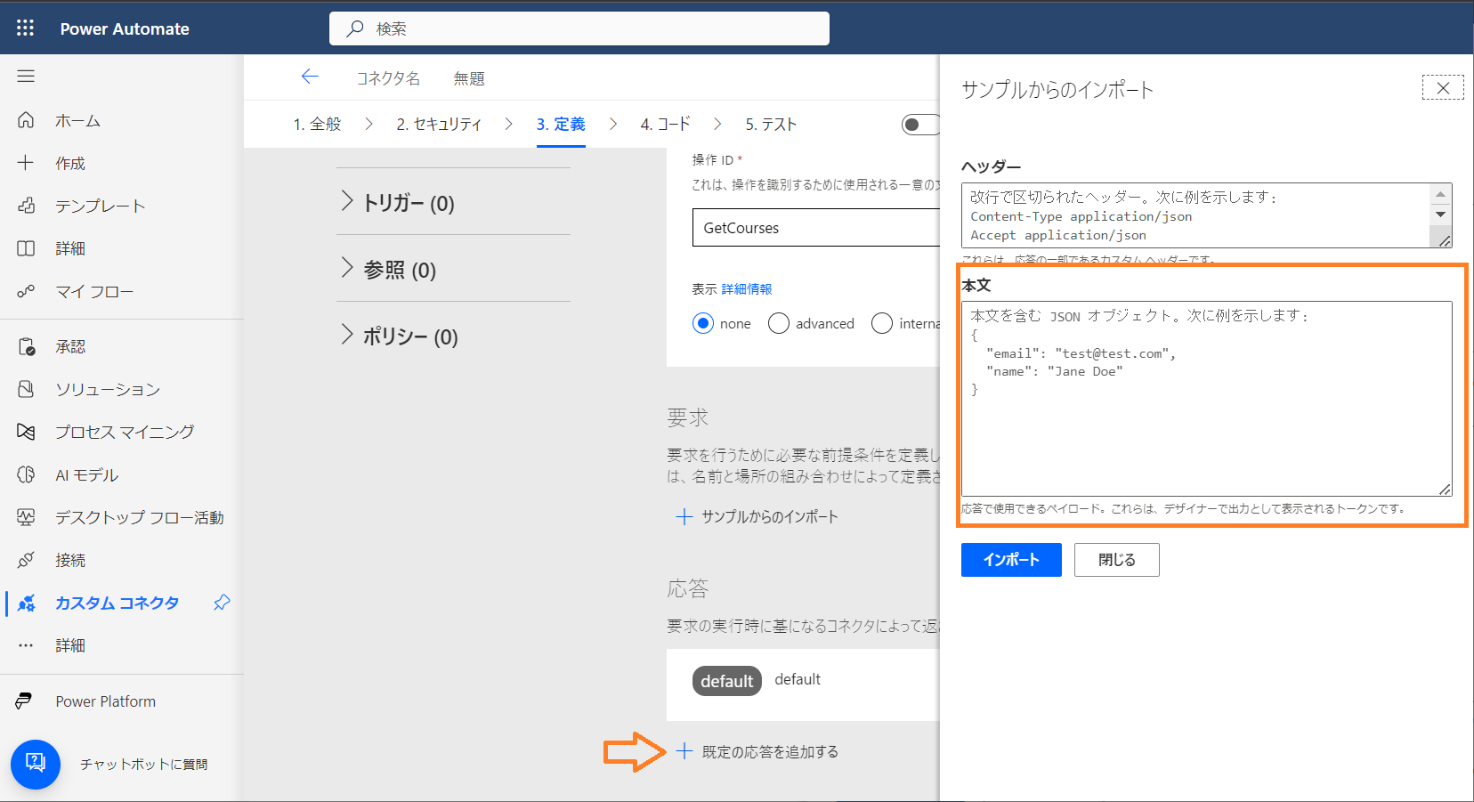Screen dimensions: 1474x802
Task: Click into the 本文 JSON text area
Action: [x=1207, y=399]
